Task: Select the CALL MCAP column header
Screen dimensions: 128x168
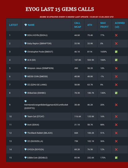Action: [78, 25]
